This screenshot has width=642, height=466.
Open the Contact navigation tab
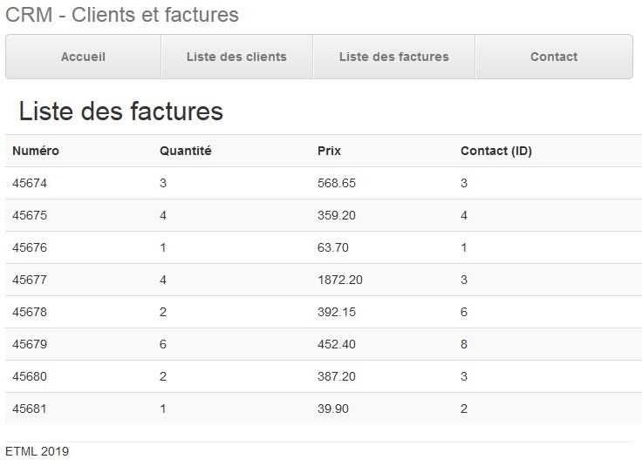(554, 57)
